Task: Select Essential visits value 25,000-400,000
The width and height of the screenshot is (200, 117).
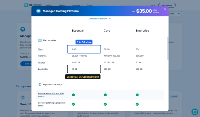Action: pyautogui.click(x=79, y=56)
